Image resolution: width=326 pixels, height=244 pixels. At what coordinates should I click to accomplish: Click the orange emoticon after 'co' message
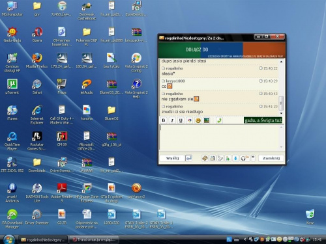tap(170, 87)
